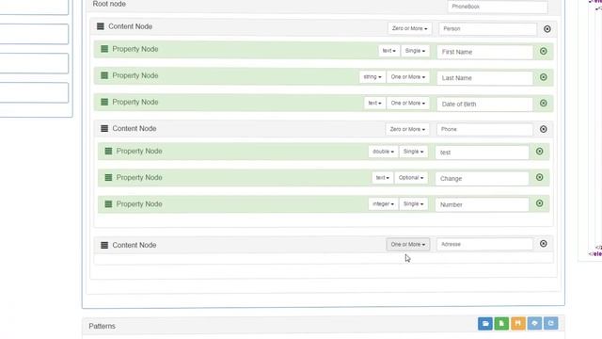Click the Number name input field
The width and height of the screenshot is (602, 339).
pos(483,204)
